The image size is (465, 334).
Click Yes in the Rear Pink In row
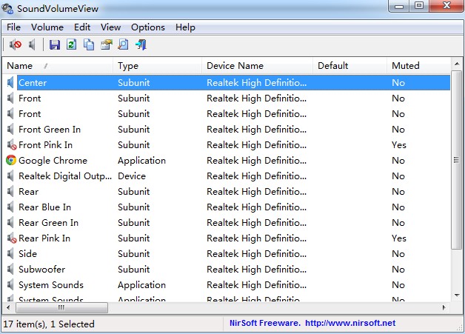pyautogui.click(x=399, y=238)
